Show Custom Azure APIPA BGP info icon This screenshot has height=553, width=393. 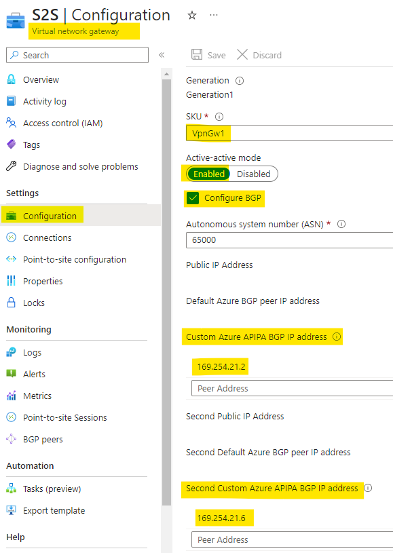coord(337,337)
